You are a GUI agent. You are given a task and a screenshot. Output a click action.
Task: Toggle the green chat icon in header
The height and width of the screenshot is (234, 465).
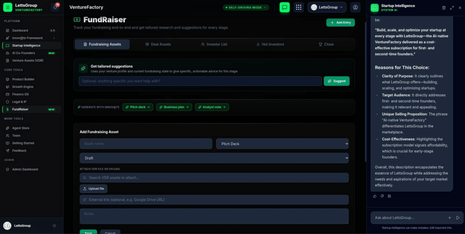pyautogui.click(x=284, y=7)
